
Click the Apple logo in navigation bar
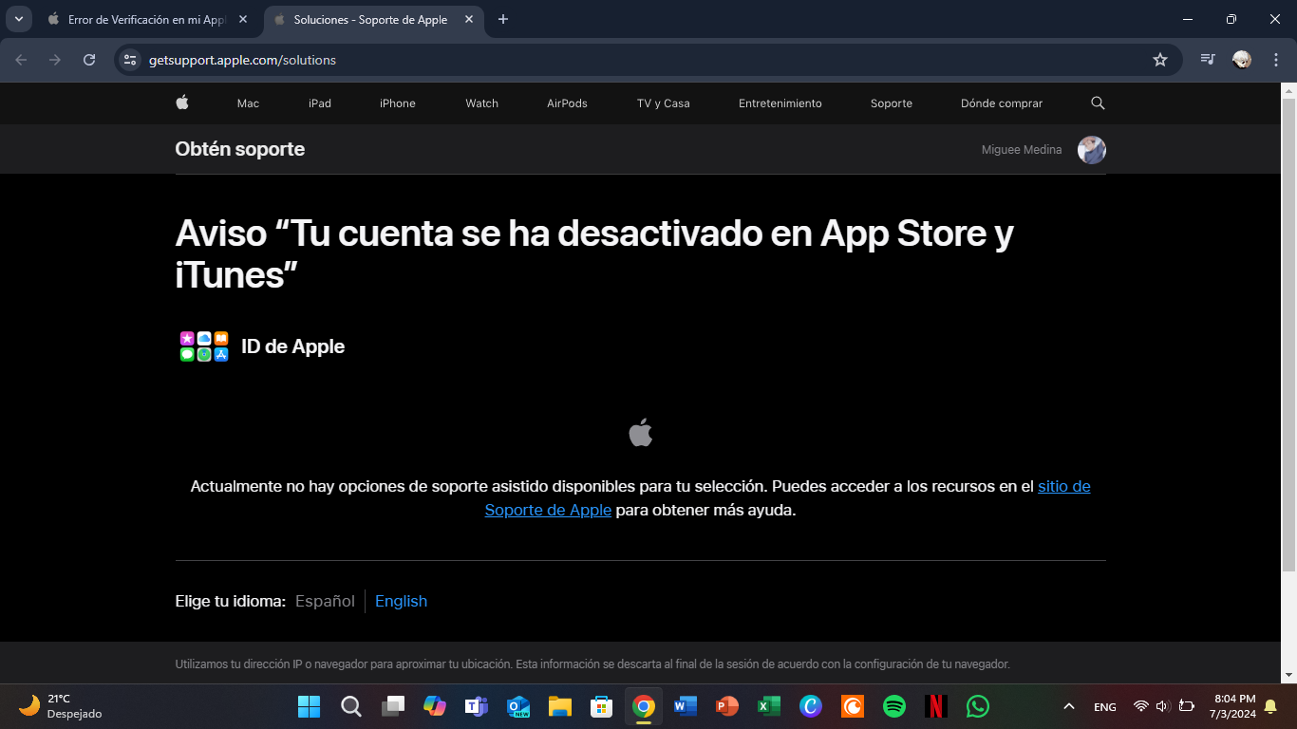pyautogui.click(x=182, y=103)
